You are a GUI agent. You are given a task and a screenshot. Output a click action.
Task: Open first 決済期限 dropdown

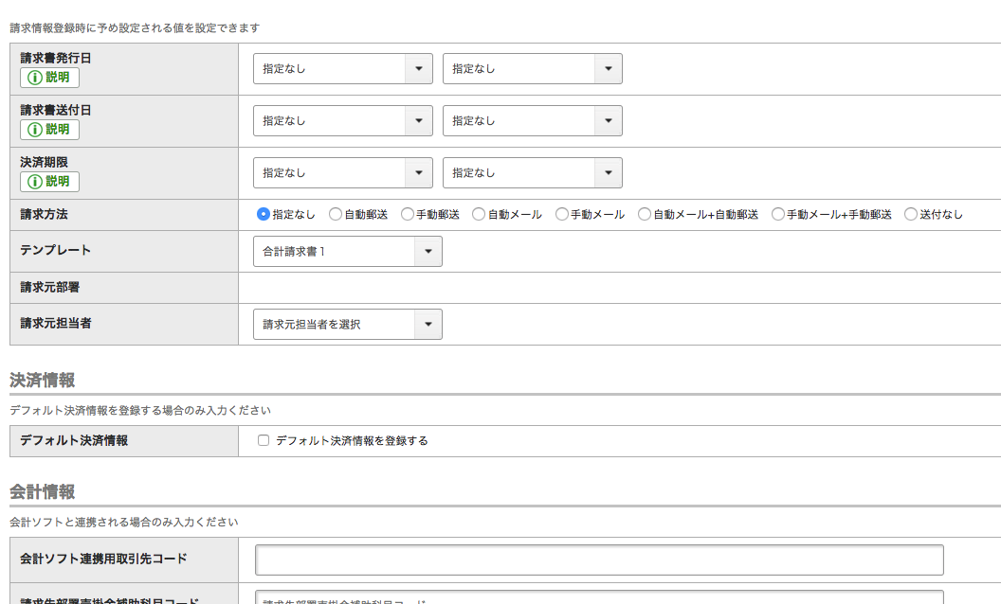click(342, 173)
